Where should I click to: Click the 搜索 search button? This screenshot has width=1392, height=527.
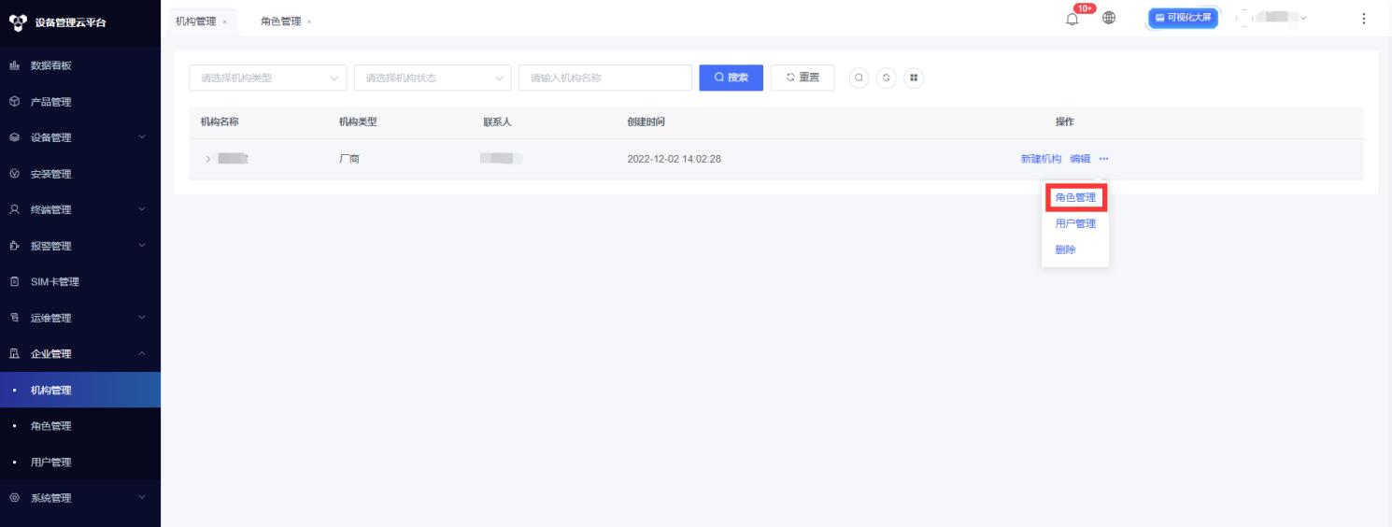tap(732, 78)
